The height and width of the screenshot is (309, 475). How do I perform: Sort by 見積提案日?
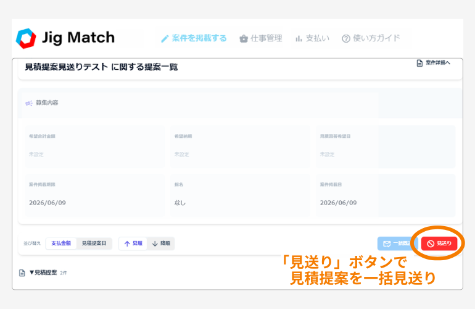click(94, 243)
